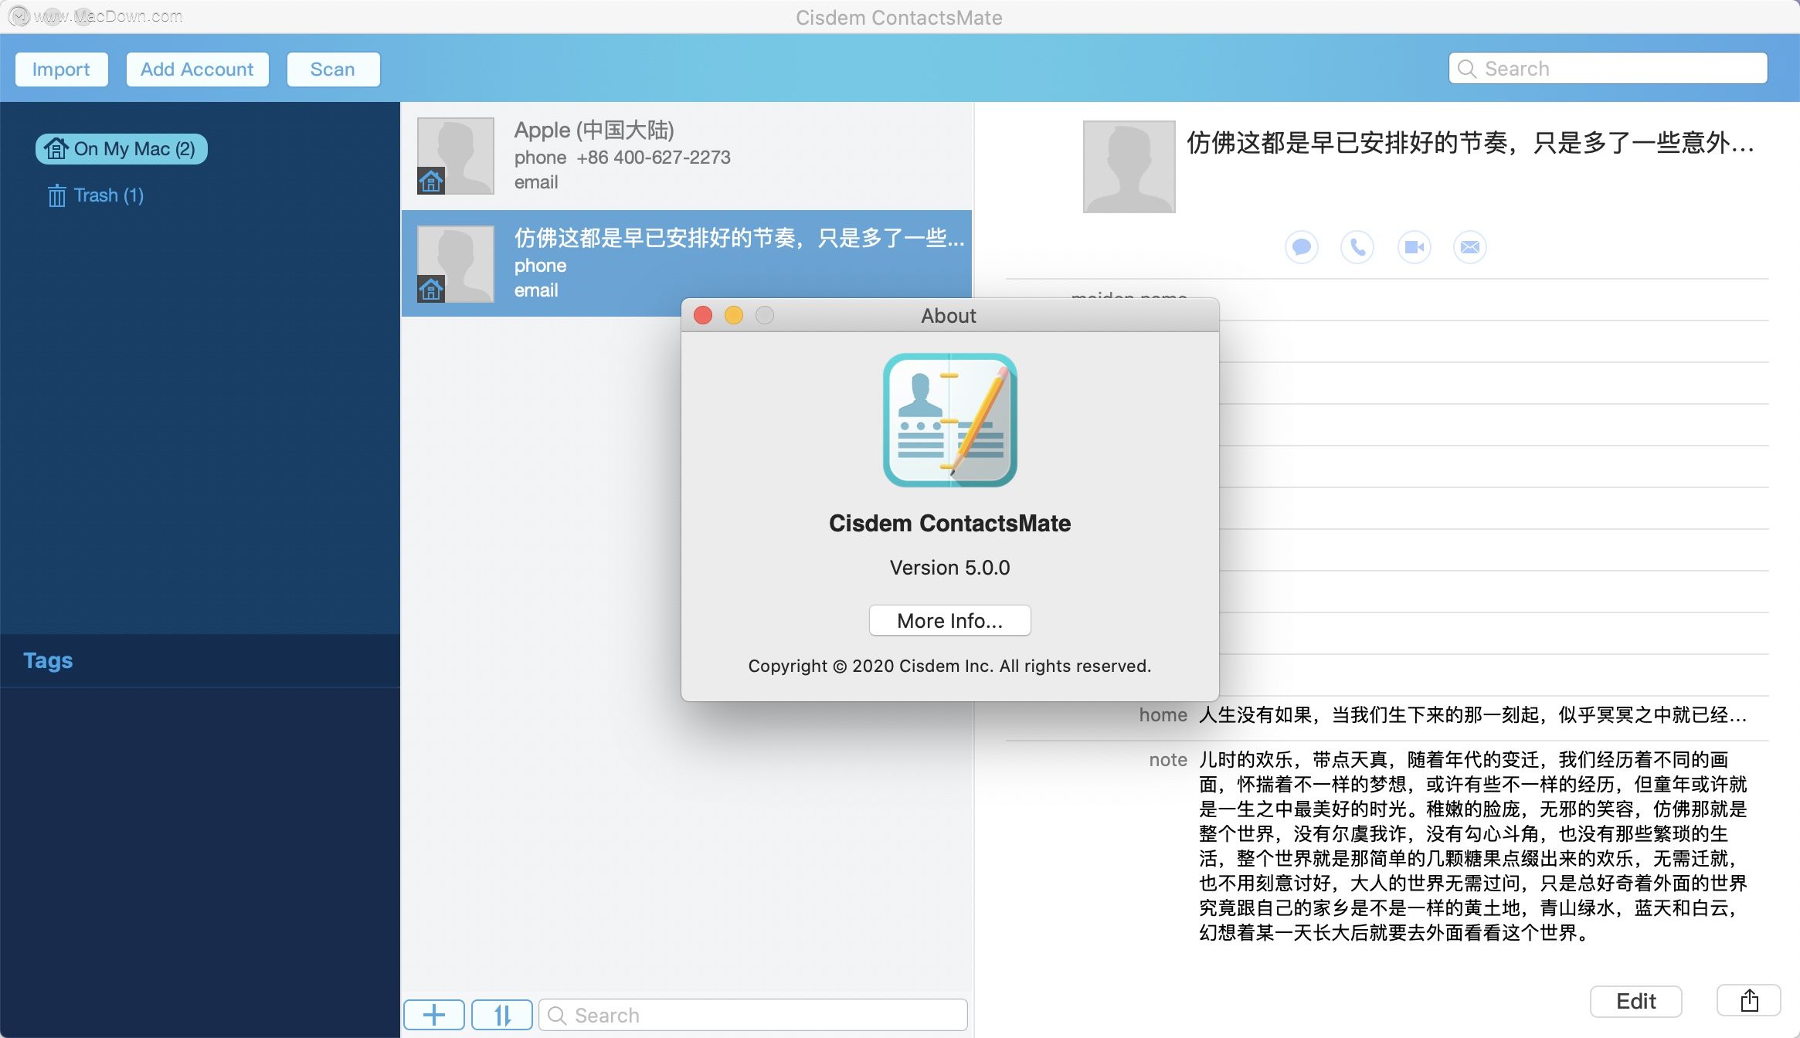
Task: Click the Apple contact avatar thumbnail
Action: [456, 156]
